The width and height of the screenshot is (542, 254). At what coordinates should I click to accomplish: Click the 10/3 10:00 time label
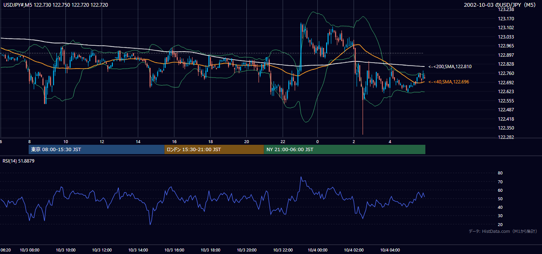pos(66,250)
